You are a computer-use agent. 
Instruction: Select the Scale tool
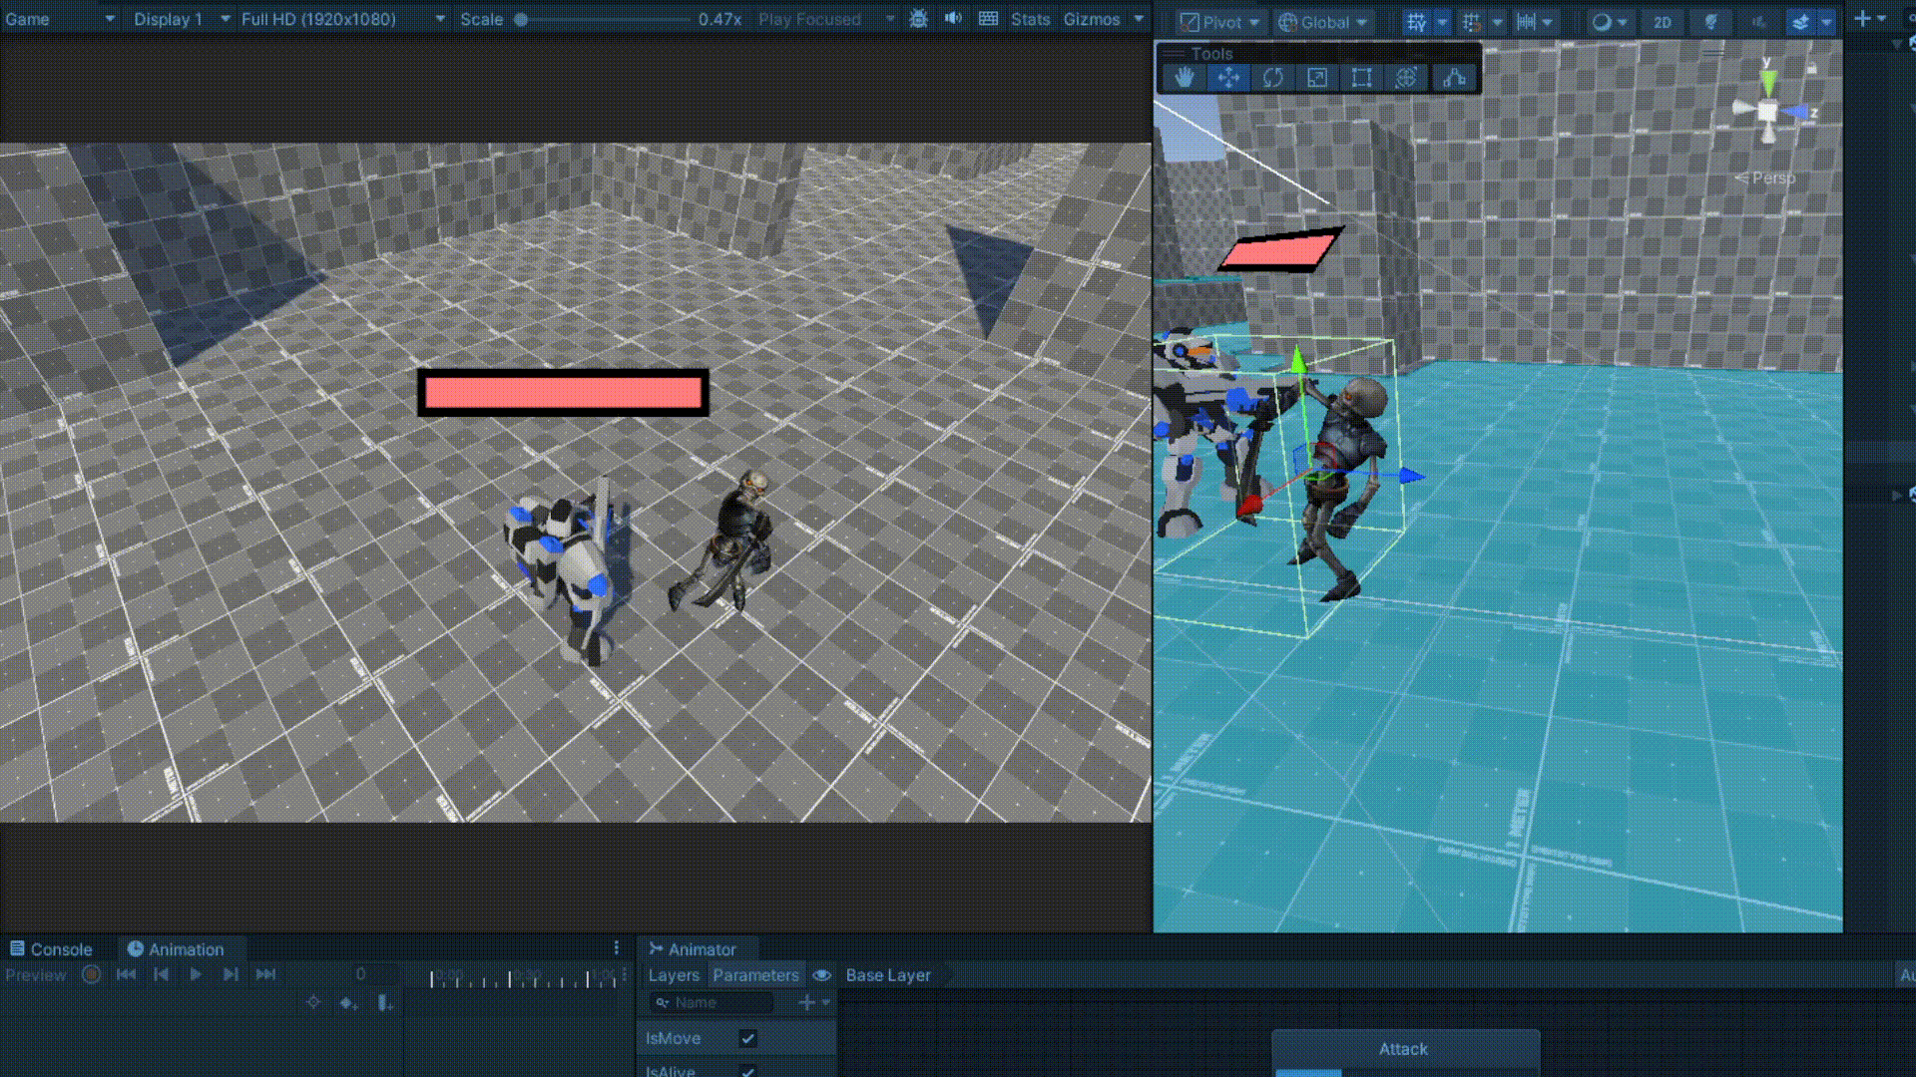pos(1317,78)
